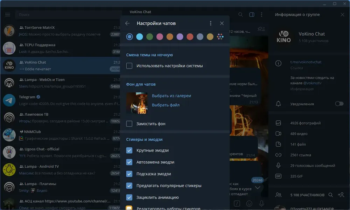Uncheck Зациклить анимацию option
This screenshot has width=350, height=210.
click(x=129, y=197)
